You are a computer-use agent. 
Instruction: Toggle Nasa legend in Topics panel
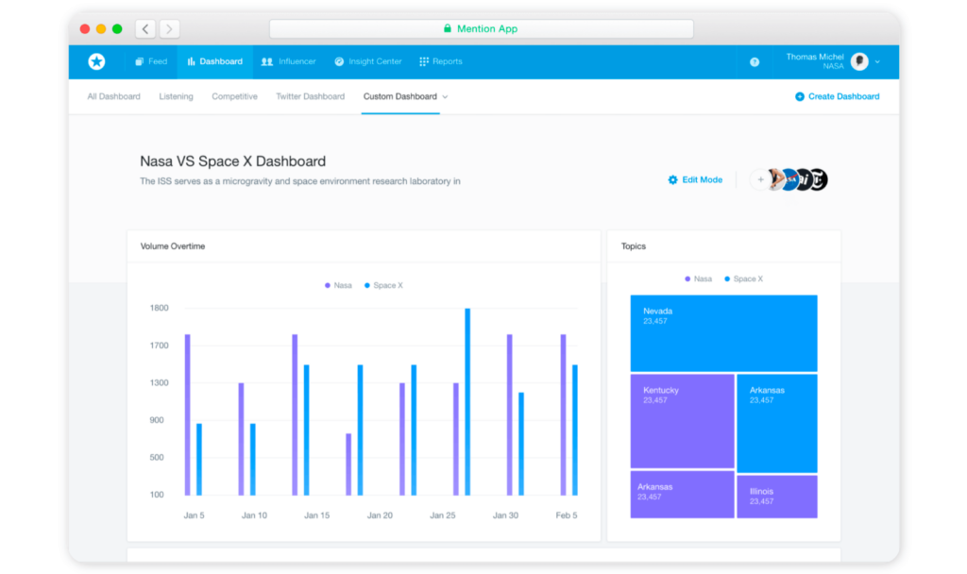698,279
